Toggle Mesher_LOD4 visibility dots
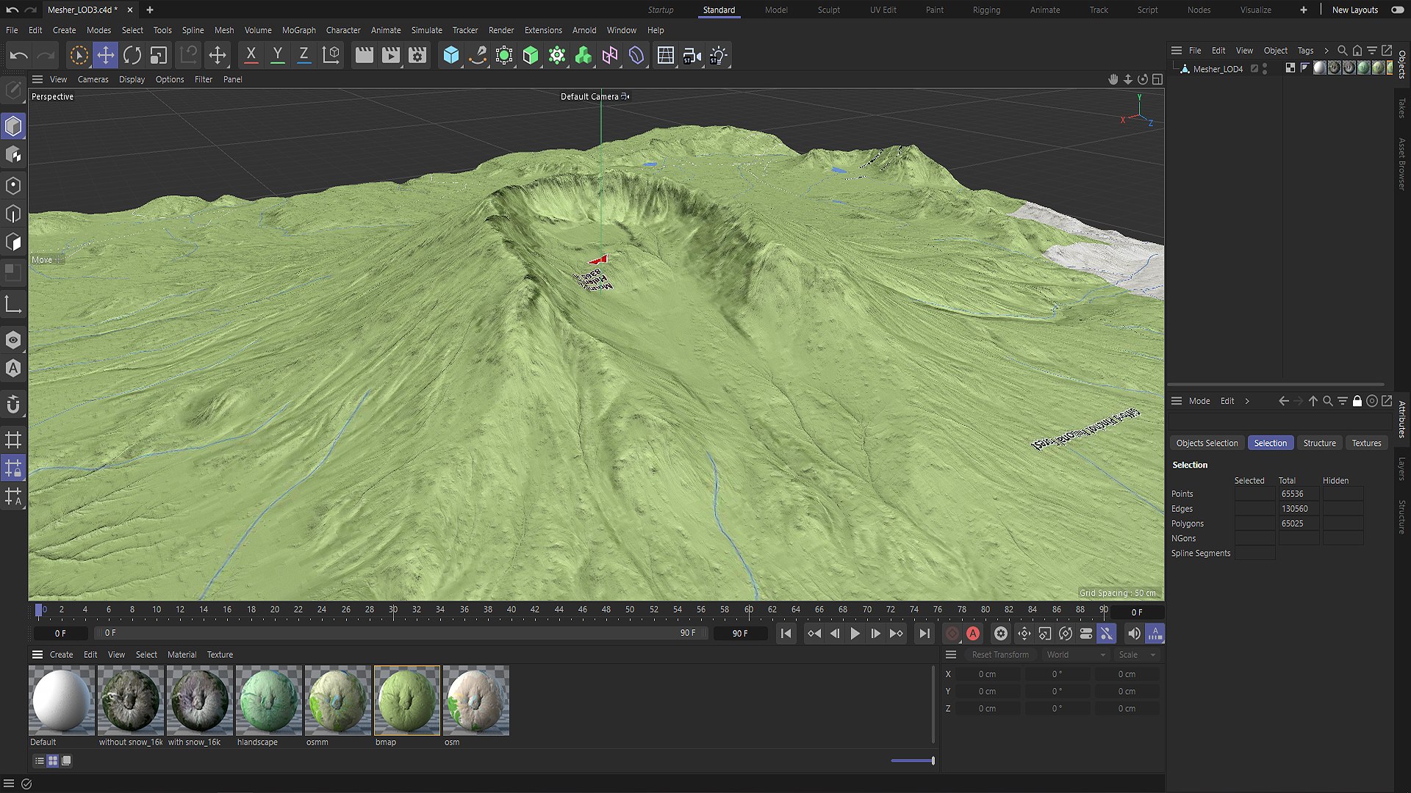1411x793 pixels. pos(1265,69)
